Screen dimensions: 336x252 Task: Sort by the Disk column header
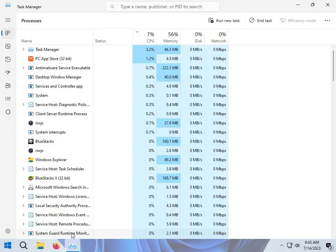point(192,37)
